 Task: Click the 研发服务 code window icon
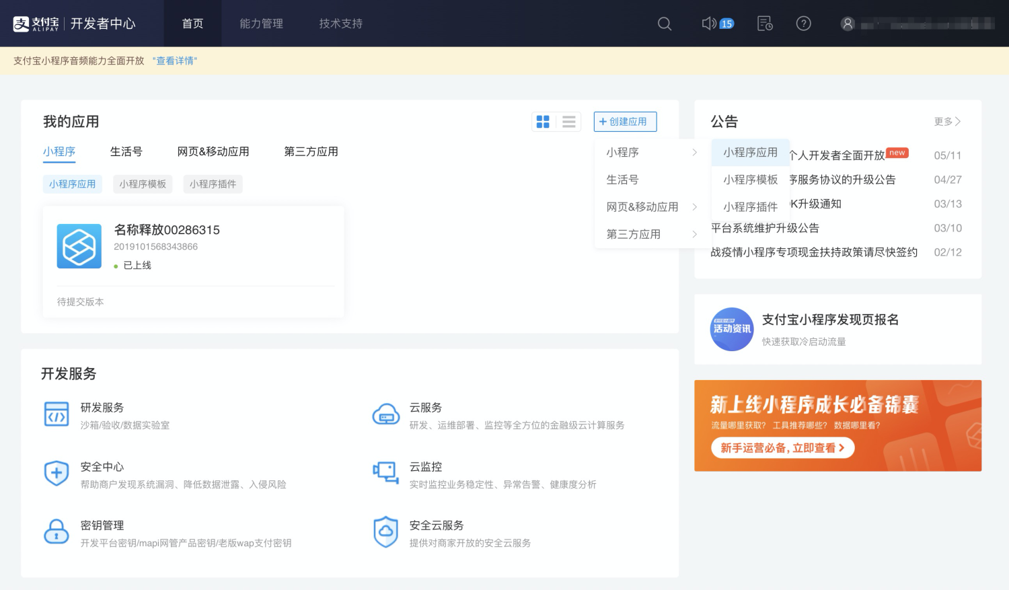click(x=57, y=414)
